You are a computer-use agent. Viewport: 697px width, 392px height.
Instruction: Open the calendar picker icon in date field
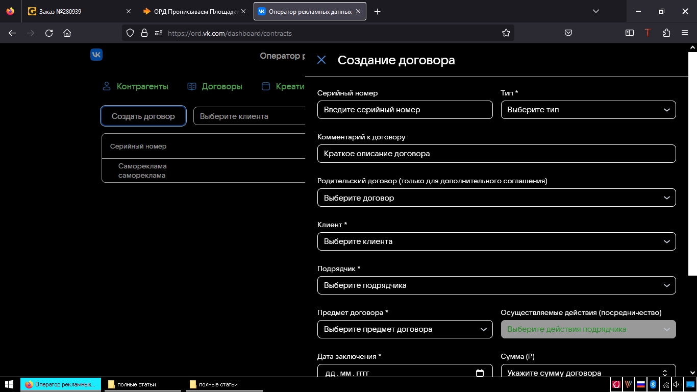pyautogui.click(x=480, y=373)
